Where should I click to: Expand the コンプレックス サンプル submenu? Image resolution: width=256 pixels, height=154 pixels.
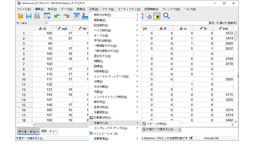click(115, 128)
